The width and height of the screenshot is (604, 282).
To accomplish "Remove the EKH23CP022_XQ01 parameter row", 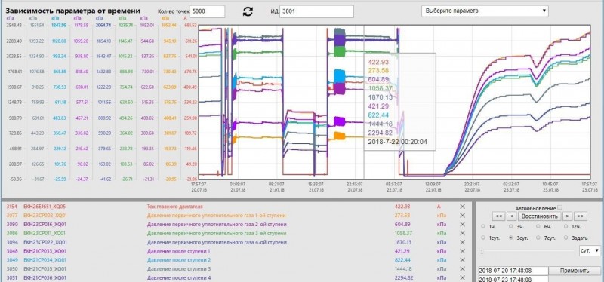I will point(462,242).
